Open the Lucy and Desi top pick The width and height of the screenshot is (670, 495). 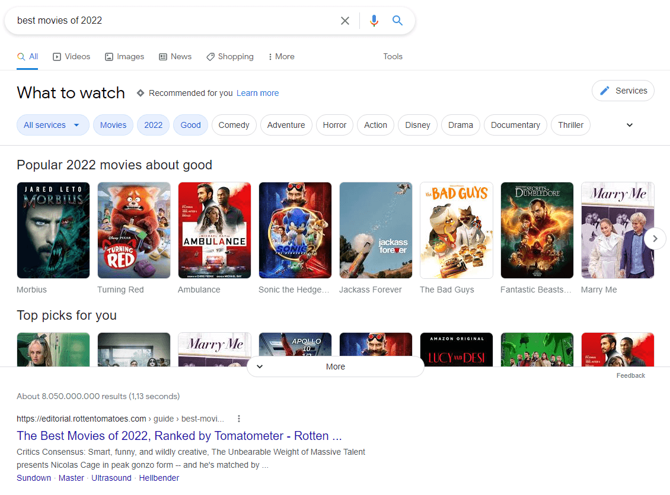pos(457,349)
